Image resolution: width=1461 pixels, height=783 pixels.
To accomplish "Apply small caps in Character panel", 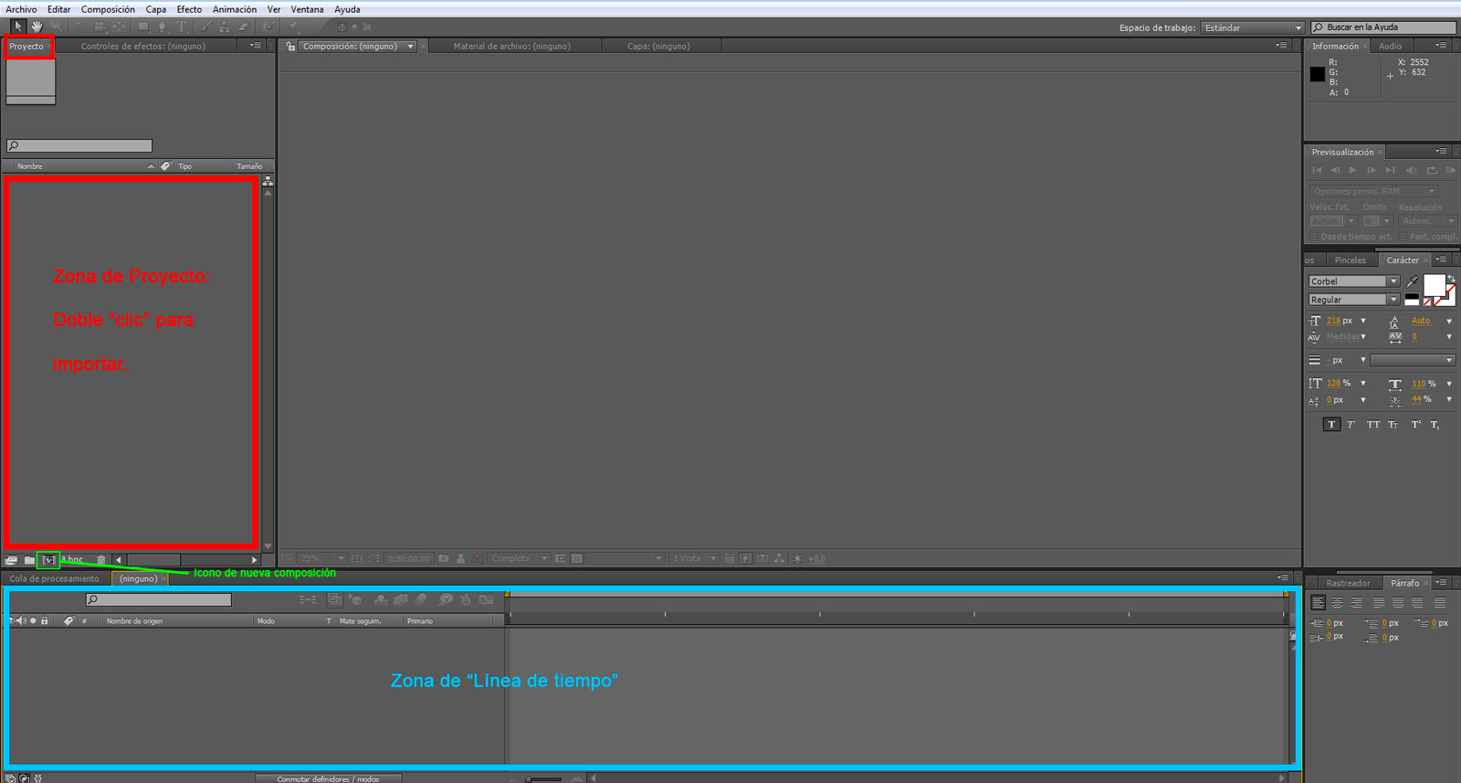I will pos(1393,424).
